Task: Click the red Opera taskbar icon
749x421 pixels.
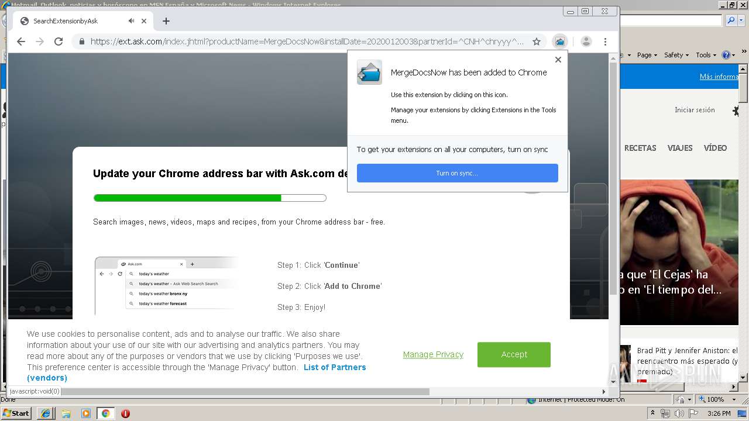Action: pyautogui.click(x=125, y=413)
